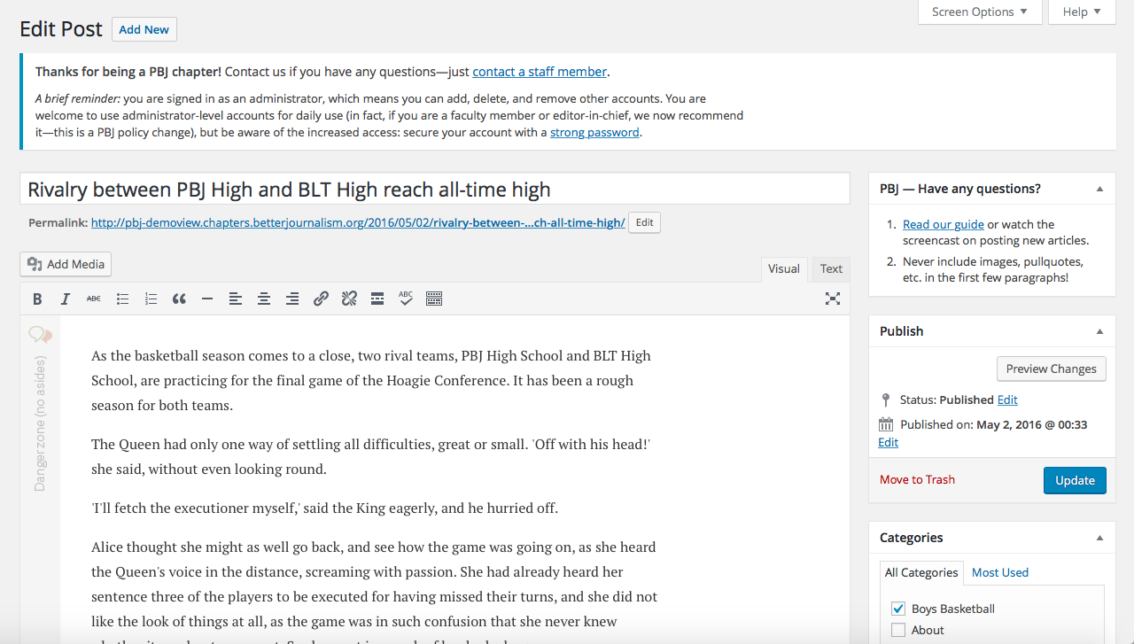Viewport: 1134px width, 644px height.
Task: Open the Help dropdown
Action: [x=1082, y=12]
